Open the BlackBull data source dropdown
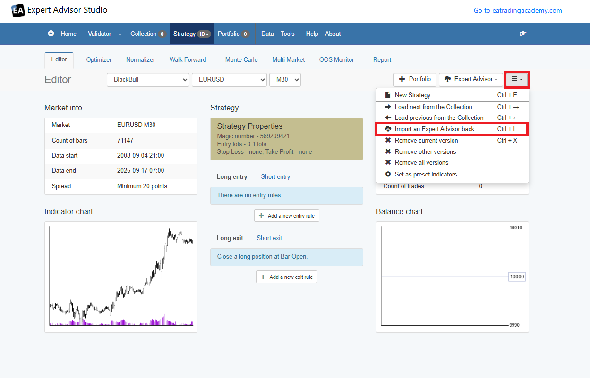 pyautogui.click(x=148, y=80)
